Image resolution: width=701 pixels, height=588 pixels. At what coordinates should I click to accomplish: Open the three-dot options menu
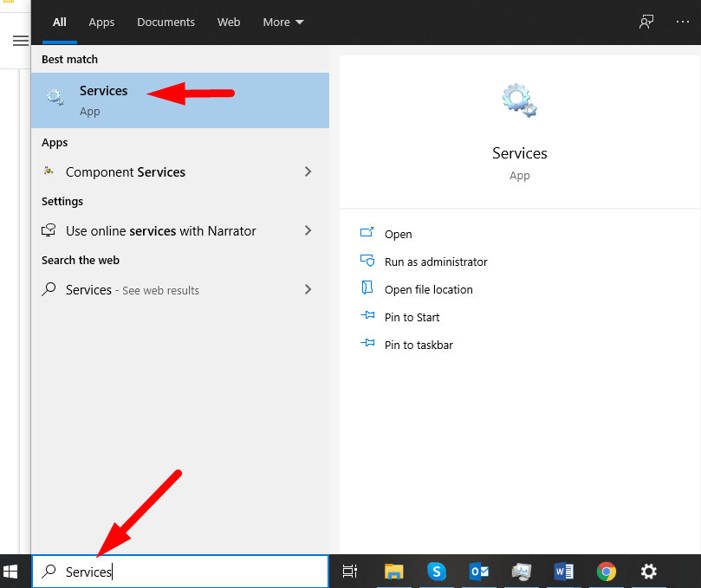pos(683,23)
